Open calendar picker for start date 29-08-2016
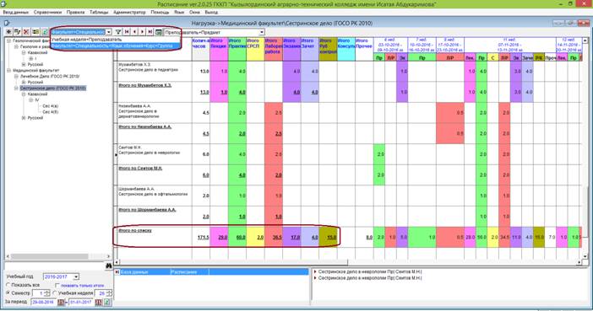 pos(61,303)
